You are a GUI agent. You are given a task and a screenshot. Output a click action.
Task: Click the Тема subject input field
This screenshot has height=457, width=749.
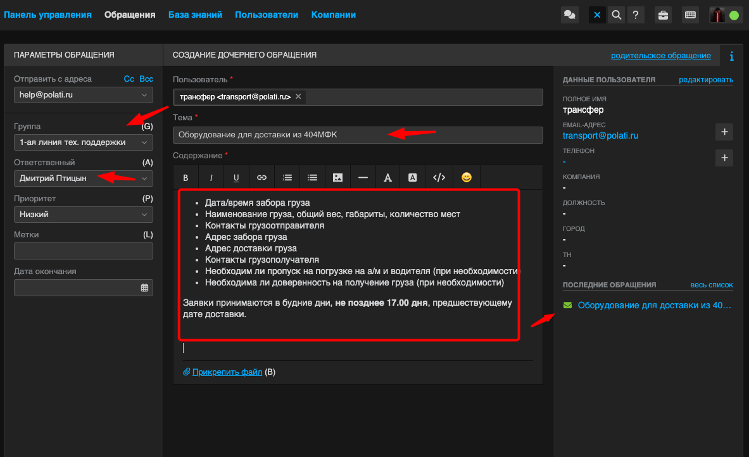click(x=358, y=135)
